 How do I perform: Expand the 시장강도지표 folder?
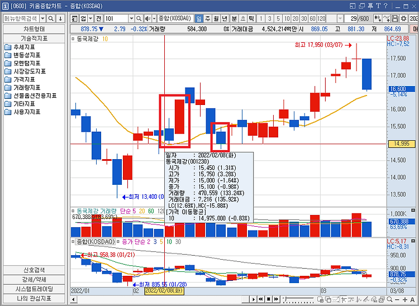point(25,71)
